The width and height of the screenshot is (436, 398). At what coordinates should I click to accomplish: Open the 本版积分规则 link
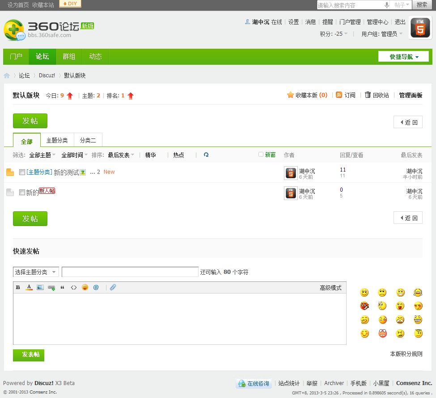click(406, 354)
